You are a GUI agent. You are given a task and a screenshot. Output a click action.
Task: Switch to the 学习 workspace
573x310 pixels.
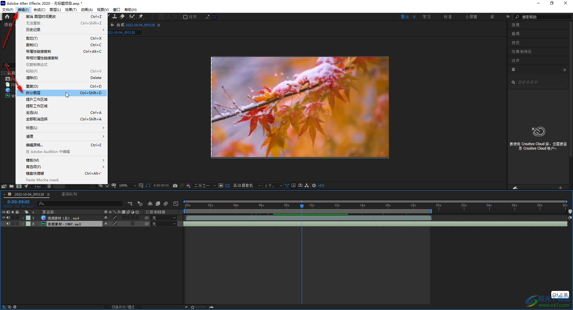pyautogui.click(x=426, y=17)
